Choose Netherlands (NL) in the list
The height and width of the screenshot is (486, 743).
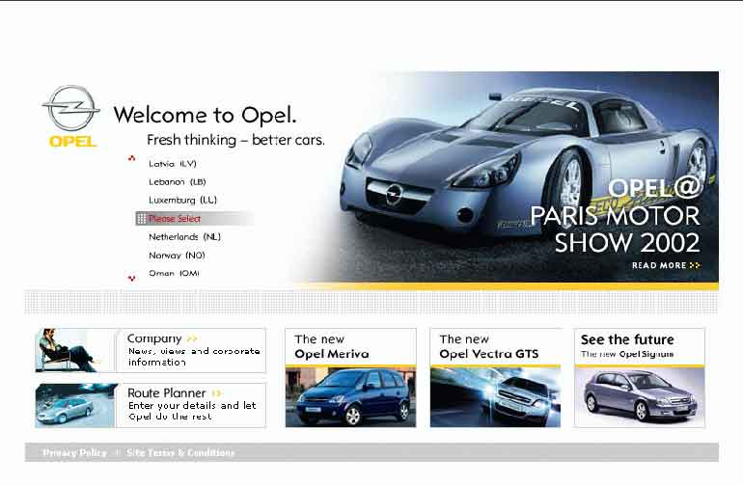click(185, 237)
